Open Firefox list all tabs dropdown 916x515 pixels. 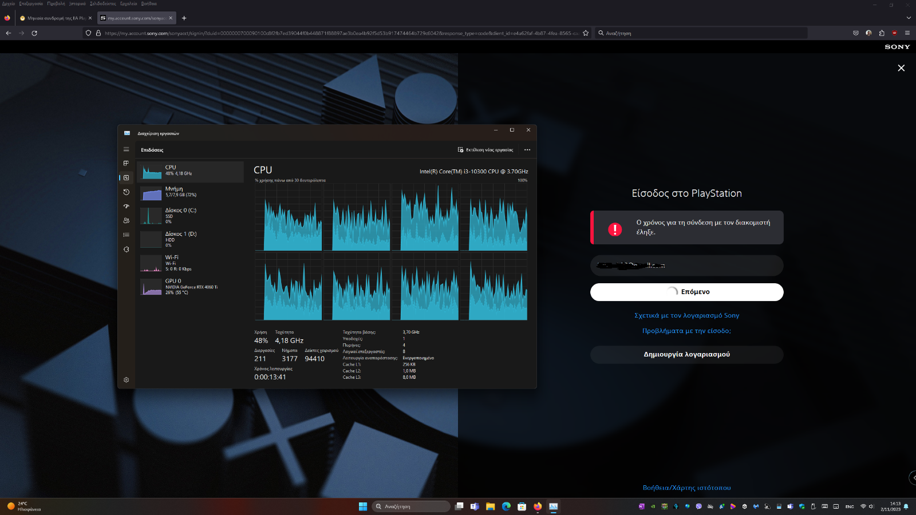coord(908,18)
